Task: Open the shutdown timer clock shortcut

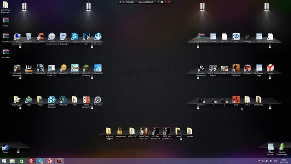Action: (52, 36)
